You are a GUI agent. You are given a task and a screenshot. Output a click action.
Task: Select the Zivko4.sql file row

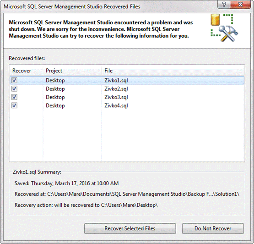point(127,105)
